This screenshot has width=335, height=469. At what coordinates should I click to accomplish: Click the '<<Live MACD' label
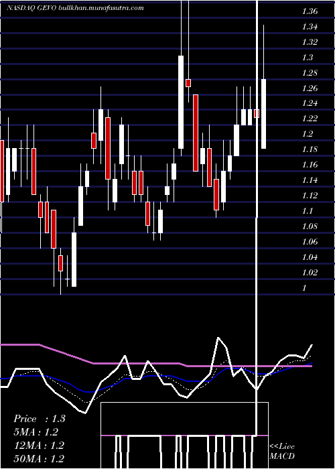282,452
